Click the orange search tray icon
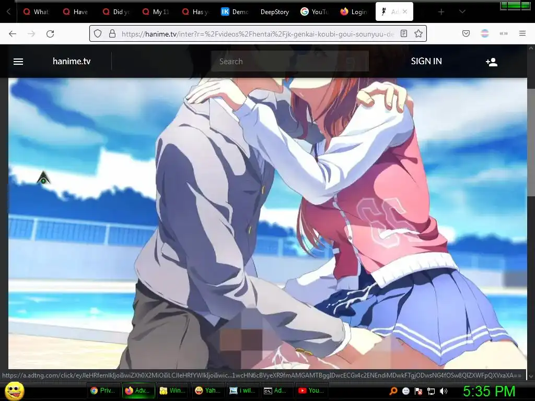 393,391
